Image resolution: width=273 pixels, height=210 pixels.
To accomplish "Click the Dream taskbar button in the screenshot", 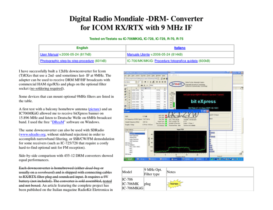I will pos(175,159).
